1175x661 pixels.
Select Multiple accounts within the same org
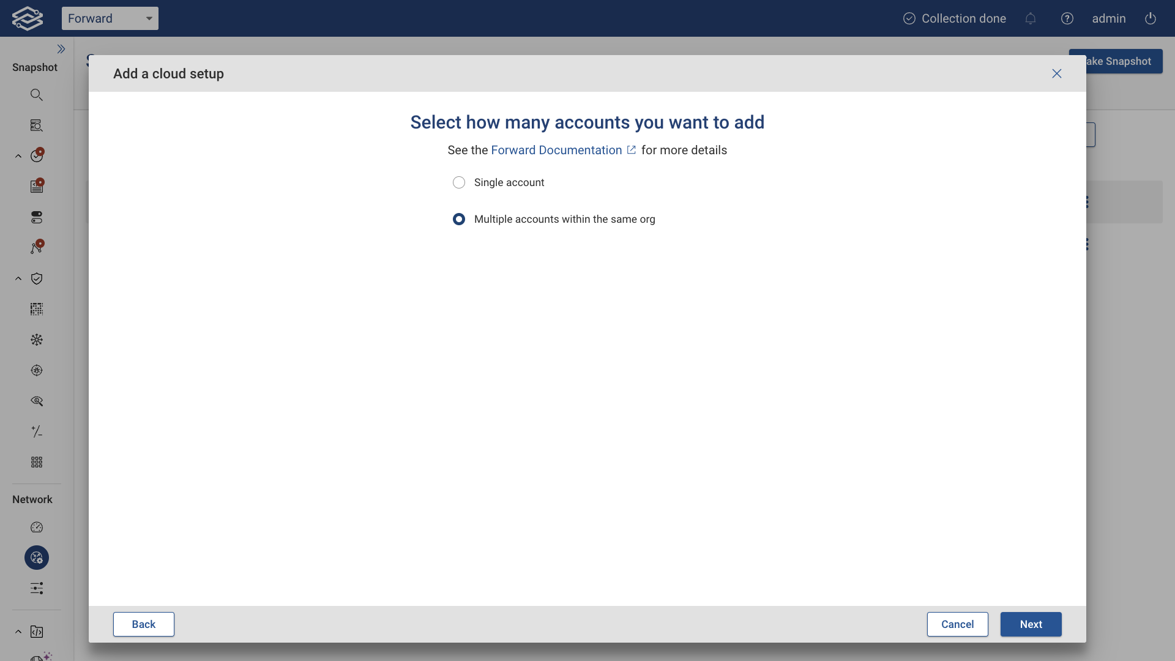coord(459,219)
